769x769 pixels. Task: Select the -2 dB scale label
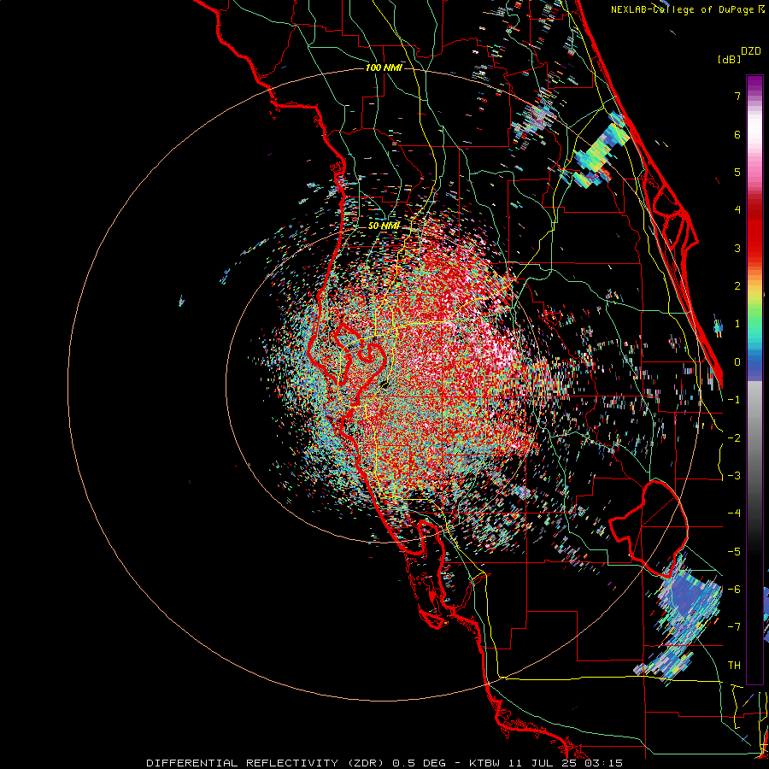(734, 438)
